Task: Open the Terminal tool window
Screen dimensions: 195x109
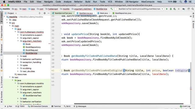Action: click(x=56, y=106)
